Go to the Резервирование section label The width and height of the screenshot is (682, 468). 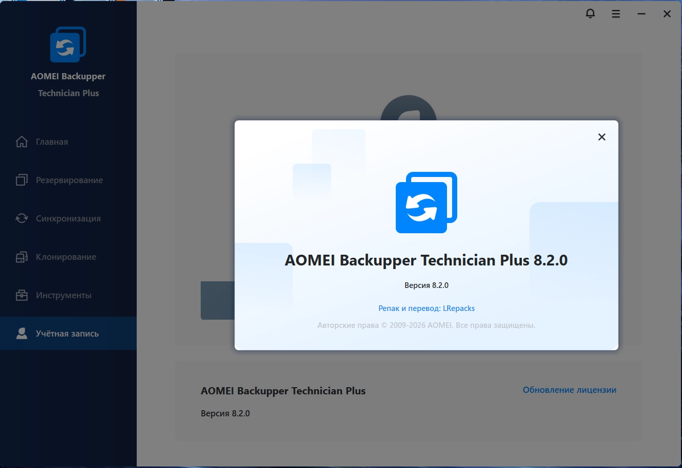tap(69, 180)
